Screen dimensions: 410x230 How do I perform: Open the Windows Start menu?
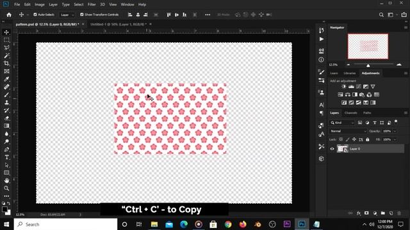(6, 224)
